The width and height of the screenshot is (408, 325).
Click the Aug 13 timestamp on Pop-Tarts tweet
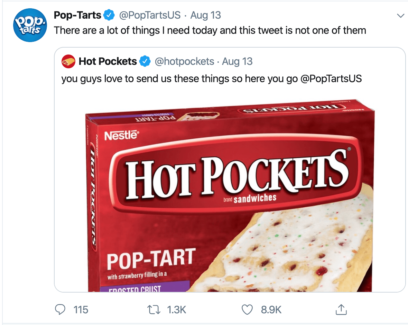pyautogui.click(x=206, y=15)
